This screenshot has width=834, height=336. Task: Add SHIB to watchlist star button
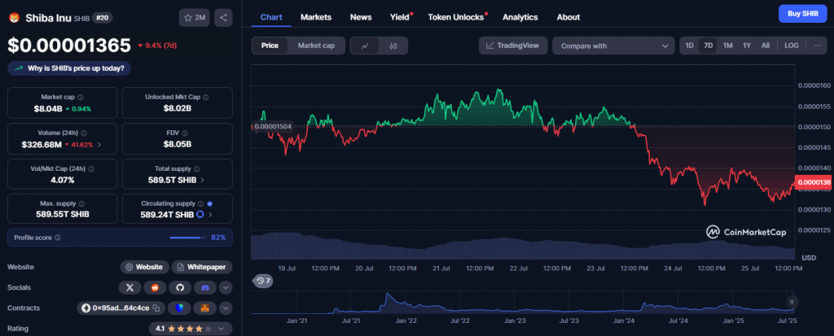point(194,18)
